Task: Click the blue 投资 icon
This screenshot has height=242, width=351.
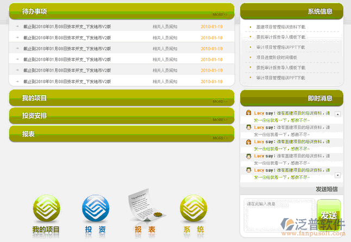Action: [x=95, y=208]
